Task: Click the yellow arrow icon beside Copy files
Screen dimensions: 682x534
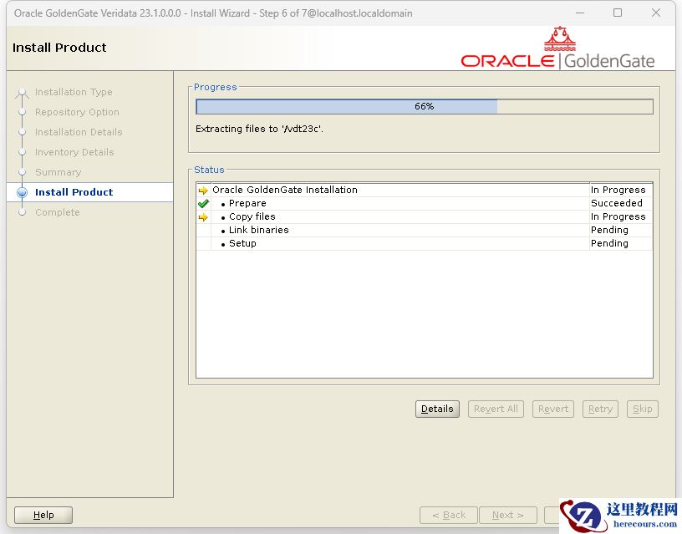Action: click(x=203, y=217)
